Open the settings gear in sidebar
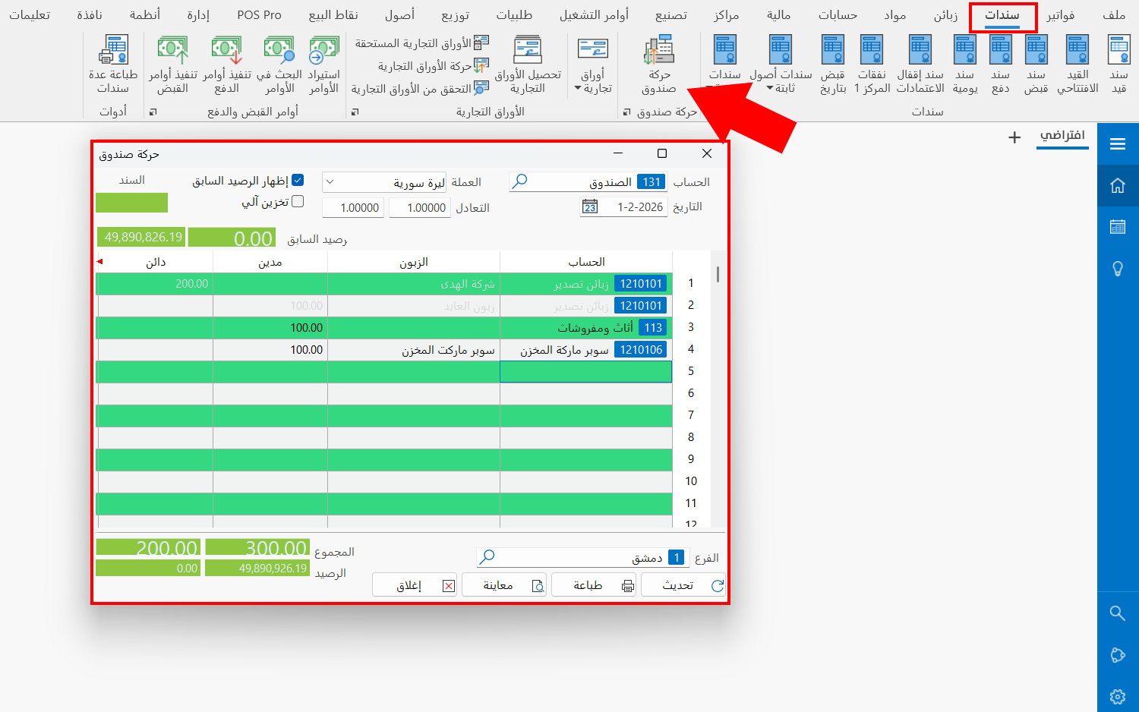 click(1118, 696)
